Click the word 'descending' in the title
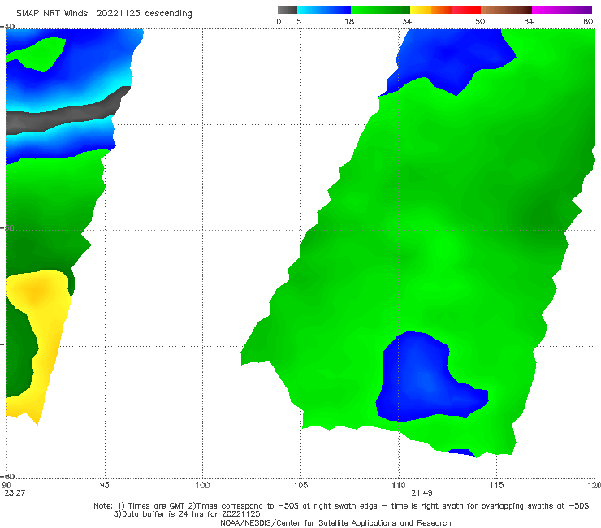Image resolution: width=601 pixels, height=528 pixels. 168,14
